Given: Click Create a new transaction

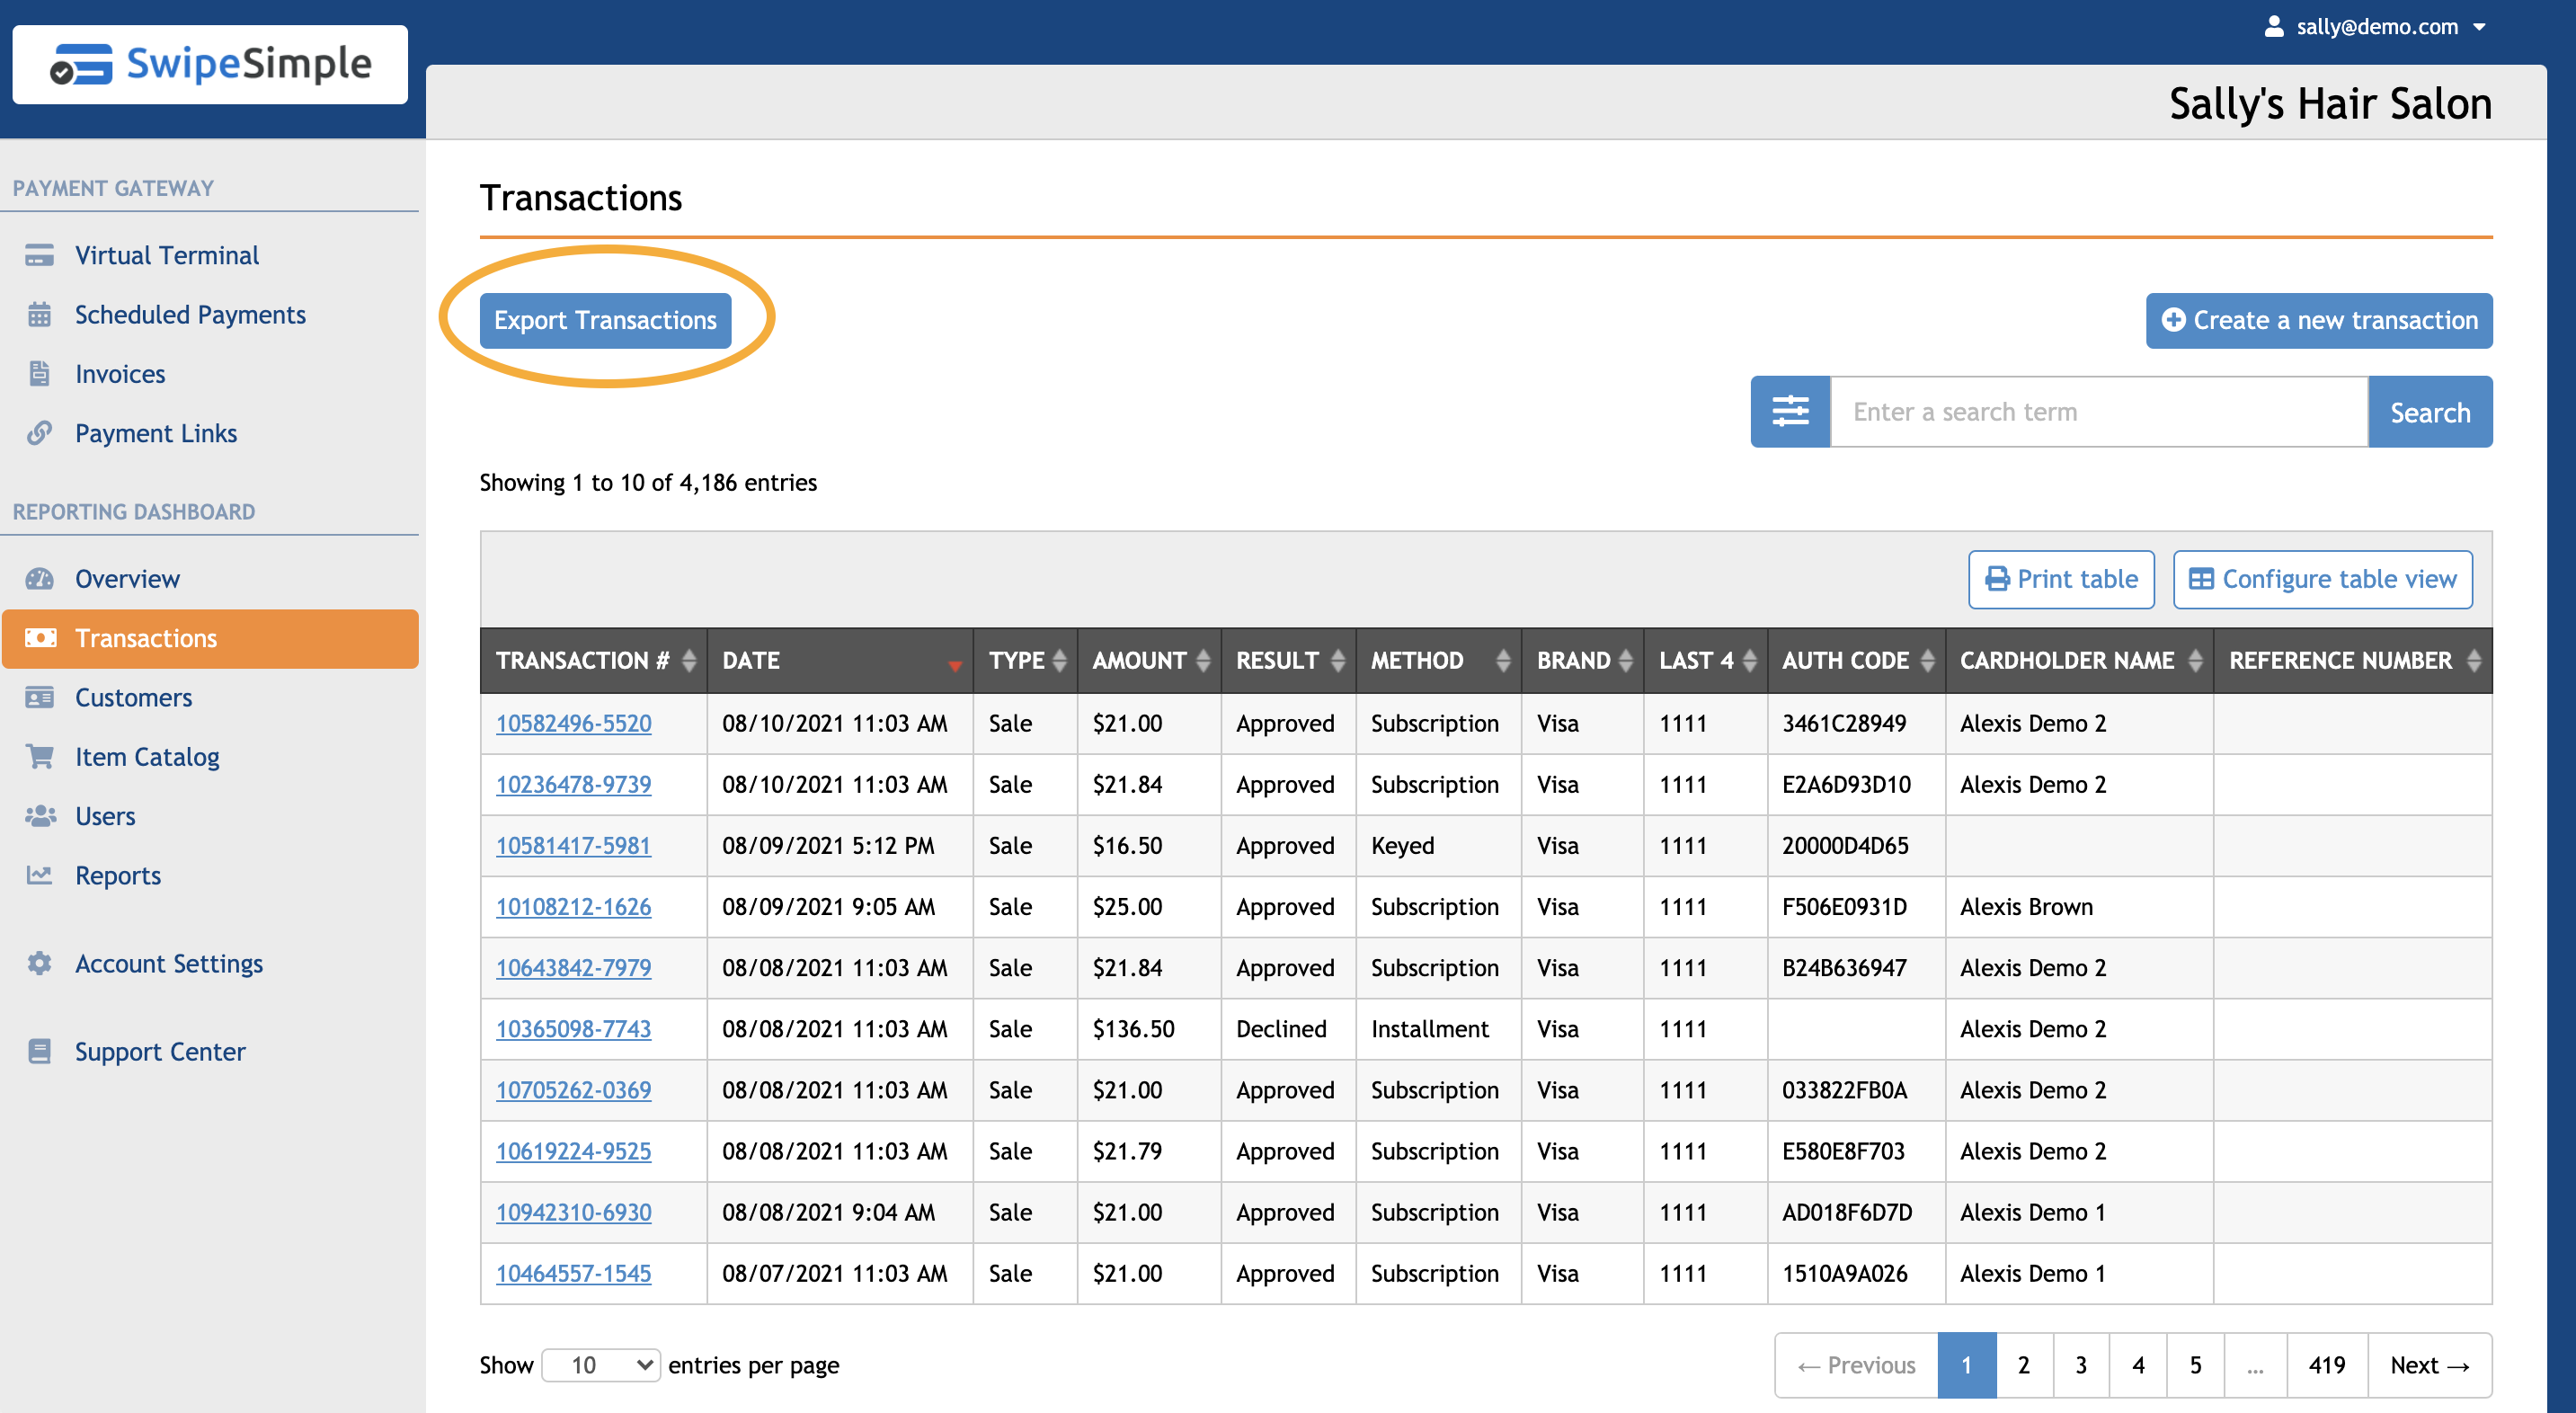Looking at the screenshot, I should [x=2319, y=320].
